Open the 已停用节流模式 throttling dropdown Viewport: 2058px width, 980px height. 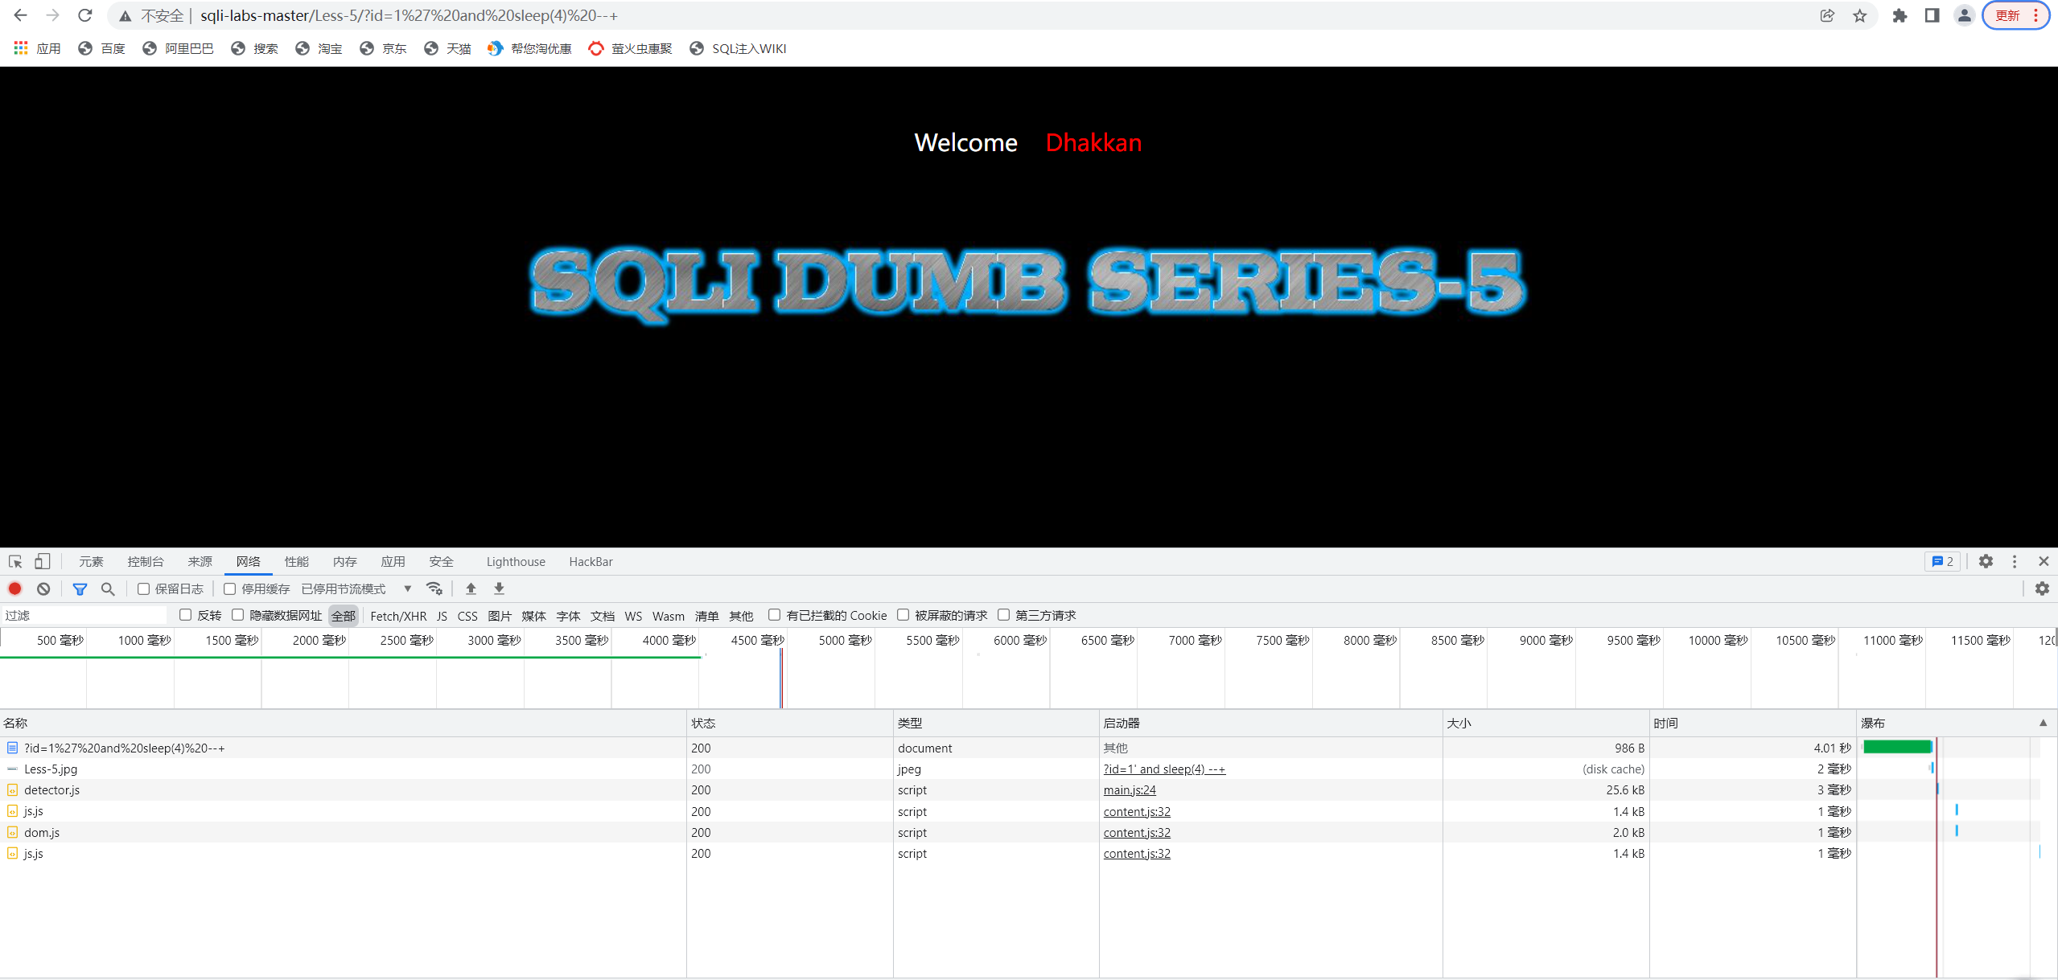(x=356, y=588)
